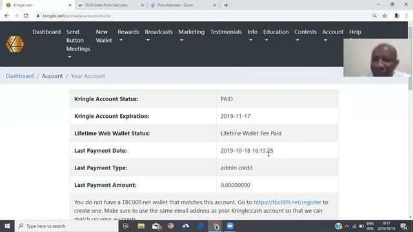
Task: Click the 'Your Account' breadcrumb text
Action: 88,76
